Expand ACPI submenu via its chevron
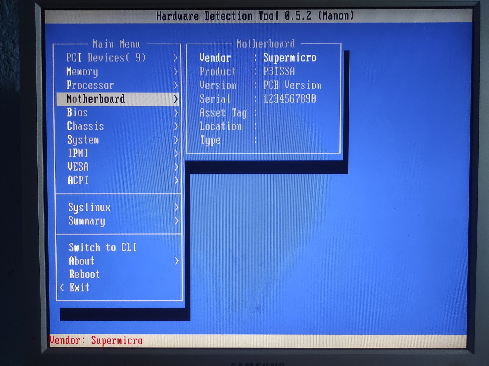 pos(176,180)
